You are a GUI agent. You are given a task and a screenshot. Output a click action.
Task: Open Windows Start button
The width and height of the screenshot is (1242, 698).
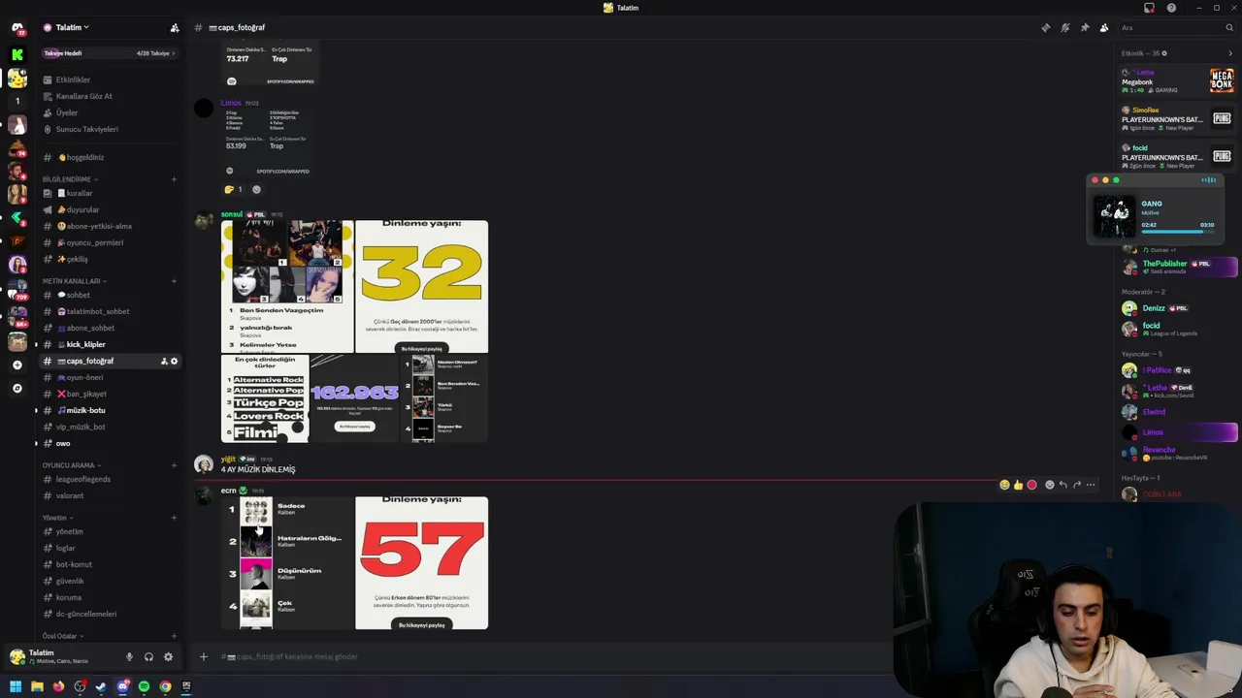tap(16, 686)
